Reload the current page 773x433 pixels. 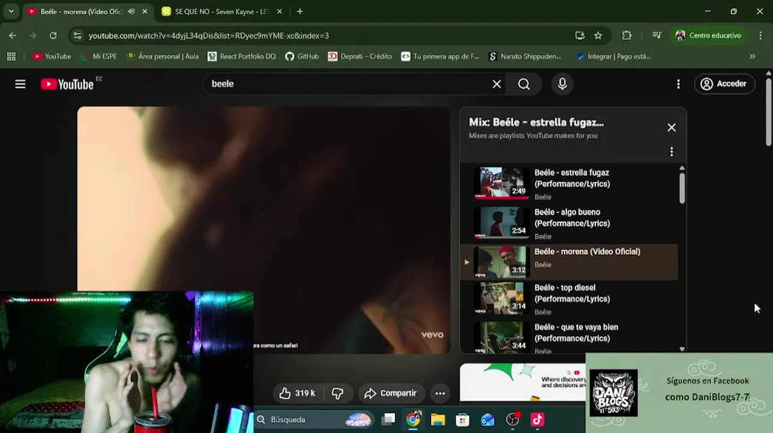click(53, 35)
